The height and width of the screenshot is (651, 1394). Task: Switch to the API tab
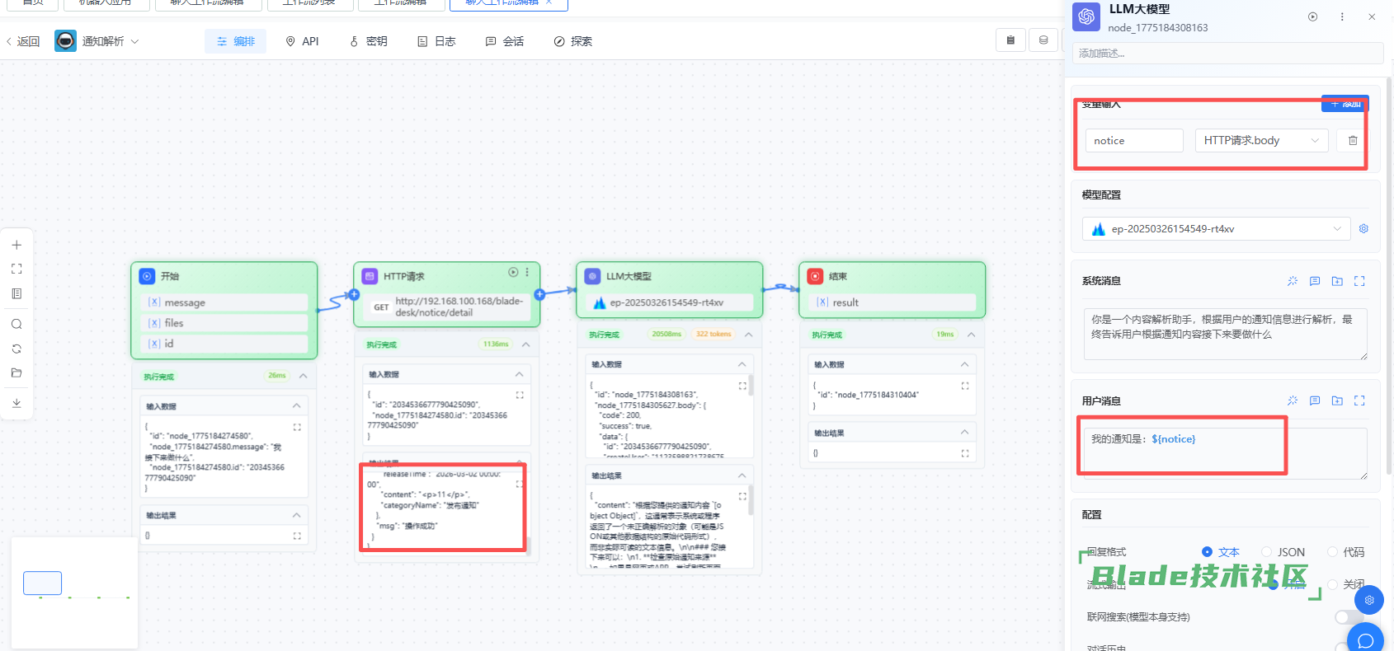point(302,41)
